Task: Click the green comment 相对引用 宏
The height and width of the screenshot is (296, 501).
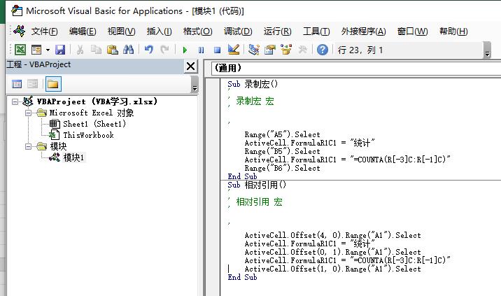Action: [x=259, y=202]
